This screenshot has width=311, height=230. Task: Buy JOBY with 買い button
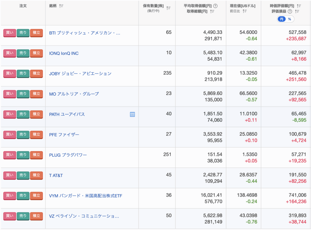9,74
